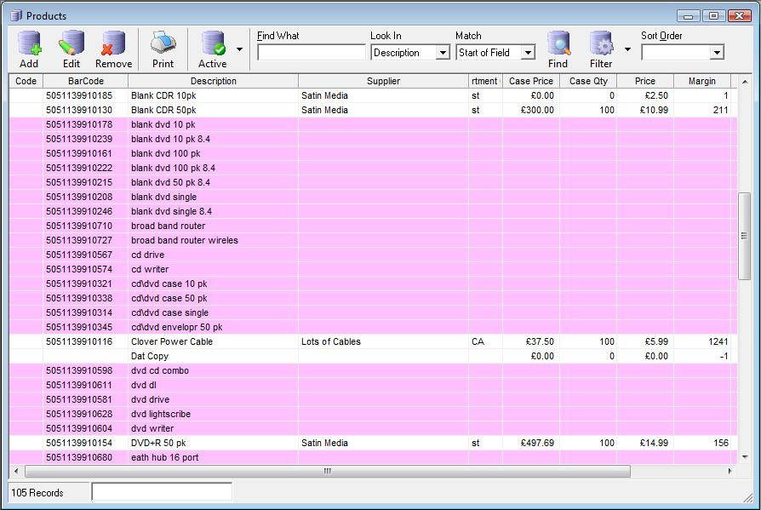Open the Match dropdown list
The height and width of the screenshot is (510, 761).
[x=528, y=53]
